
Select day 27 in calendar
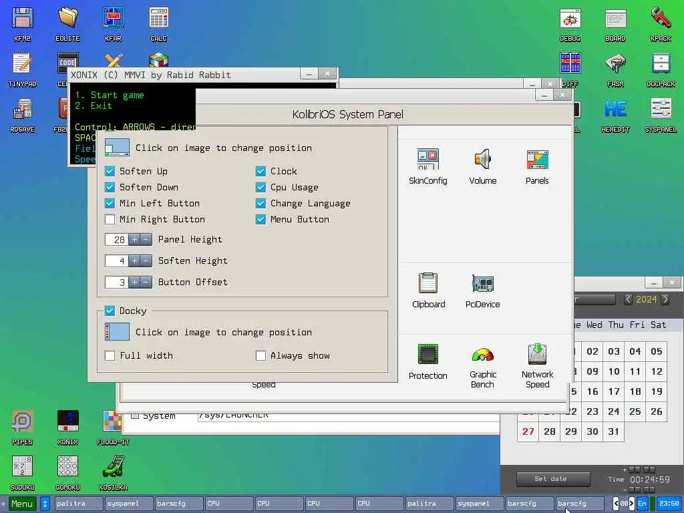tap(528, 432)
